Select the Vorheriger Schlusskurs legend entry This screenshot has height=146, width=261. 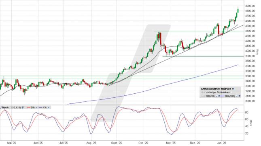(218, 93)
